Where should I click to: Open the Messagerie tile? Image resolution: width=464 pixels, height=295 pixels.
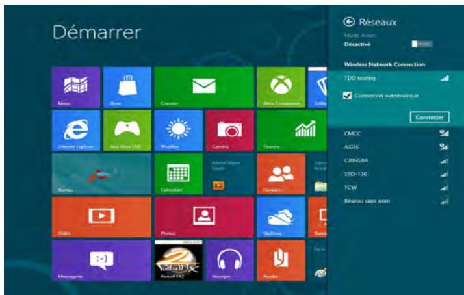tap(100, 260)
